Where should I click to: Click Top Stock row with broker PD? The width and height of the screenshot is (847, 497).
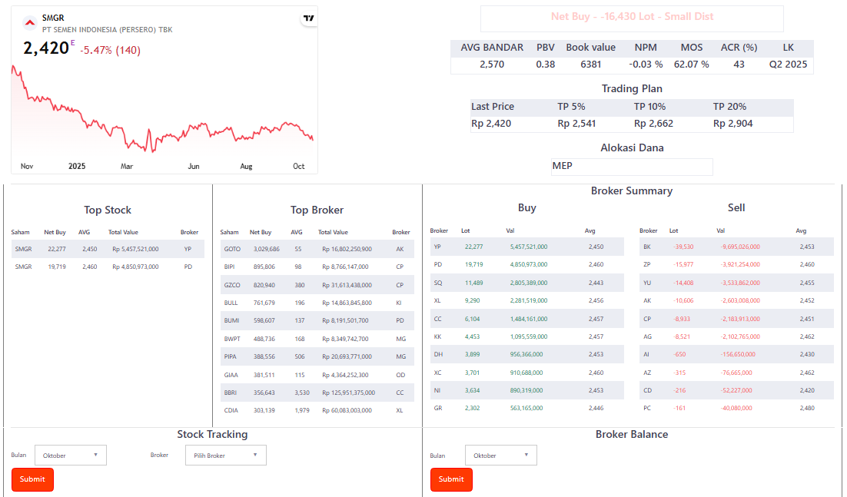pyautogui.click(x=108, y=267)
